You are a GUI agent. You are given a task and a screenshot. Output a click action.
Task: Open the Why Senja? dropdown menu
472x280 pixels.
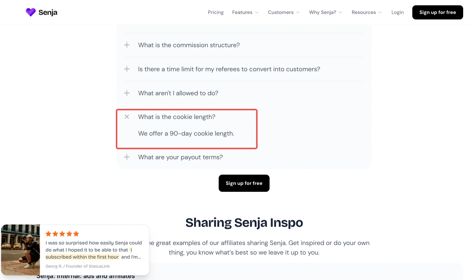(325, 12)
